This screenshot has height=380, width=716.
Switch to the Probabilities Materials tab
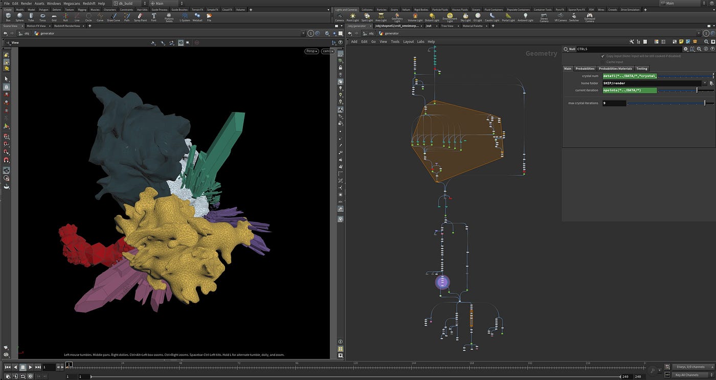coord(615,69)
